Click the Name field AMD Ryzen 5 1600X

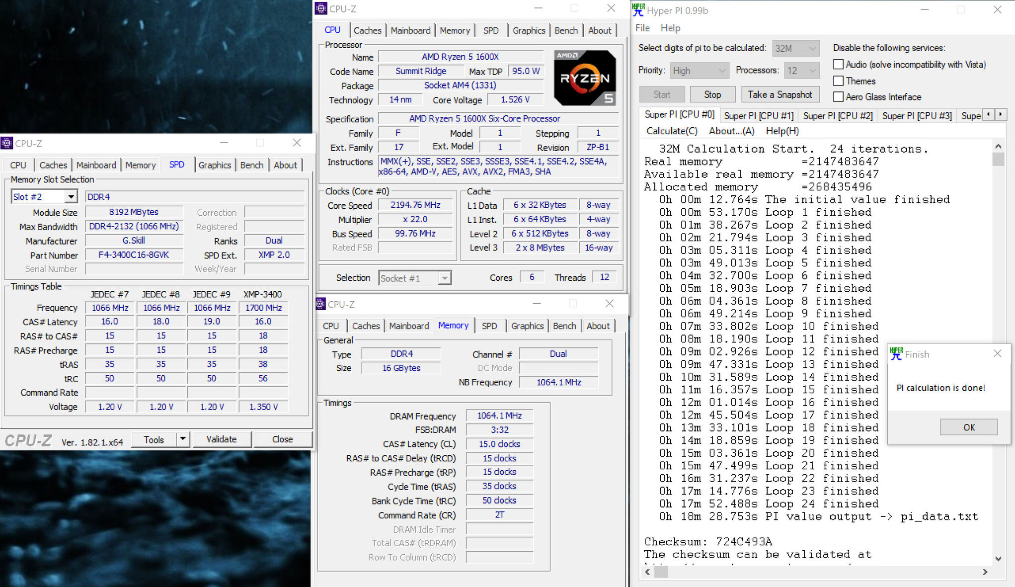pyautogui.click(x=461, y=57)
